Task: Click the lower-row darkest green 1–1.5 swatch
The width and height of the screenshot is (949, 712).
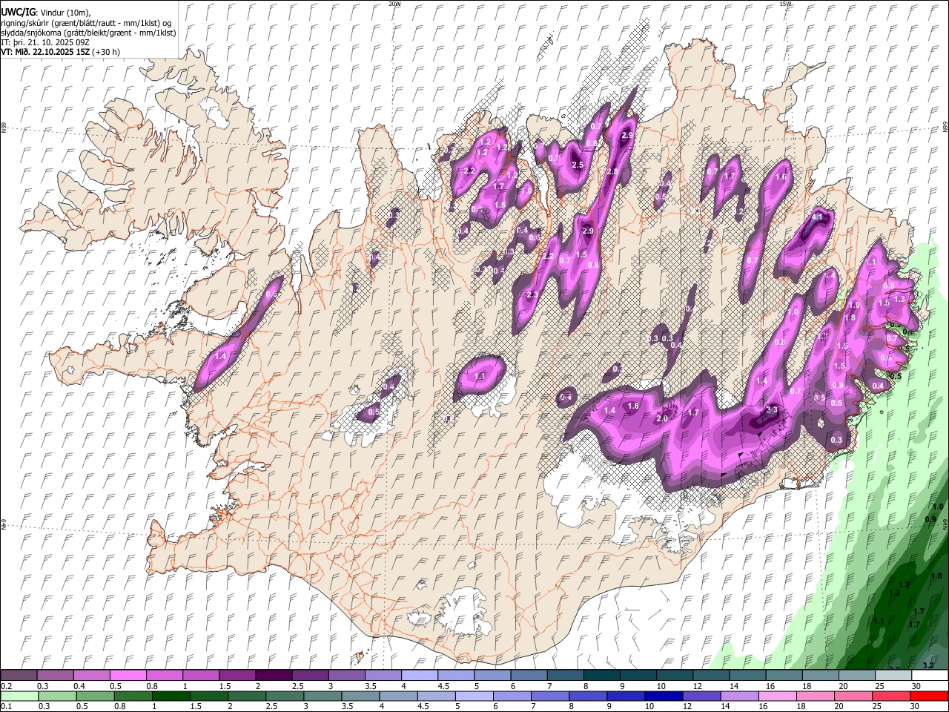Action: click(171, 696)
